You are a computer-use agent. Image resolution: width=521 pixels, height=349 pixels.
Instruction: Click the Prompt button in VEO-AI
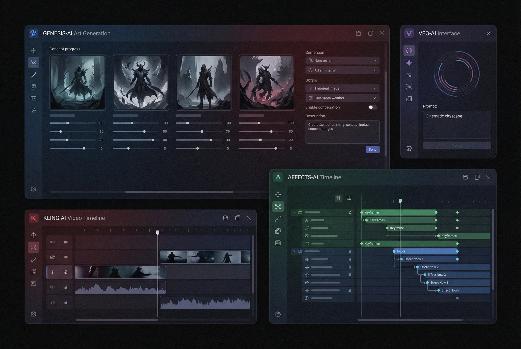(x=457, y=146)
